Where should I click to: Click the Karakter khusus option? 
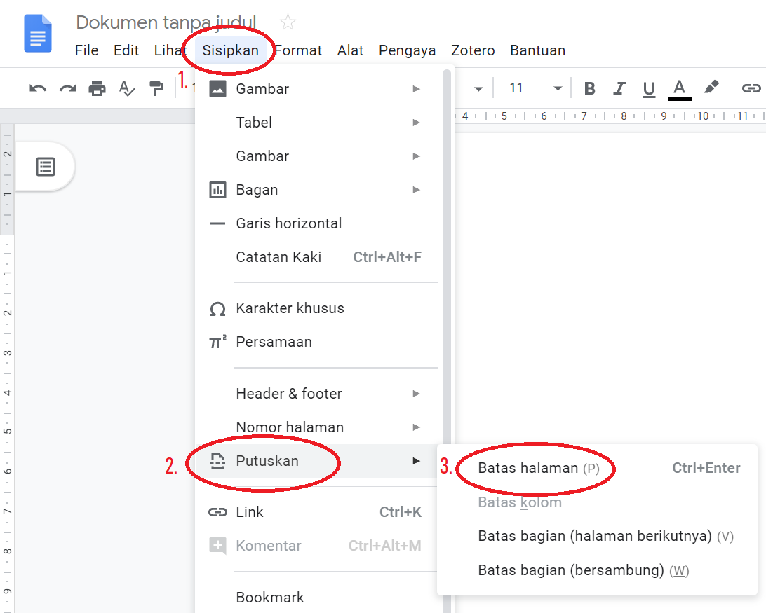(x=290, y=308)
